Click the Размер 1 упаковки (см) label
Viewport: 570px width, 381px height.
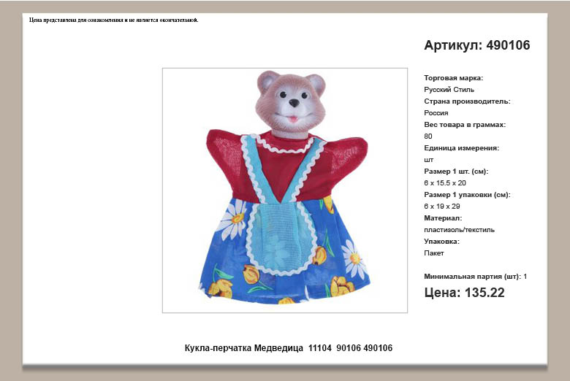click(467, 195)
